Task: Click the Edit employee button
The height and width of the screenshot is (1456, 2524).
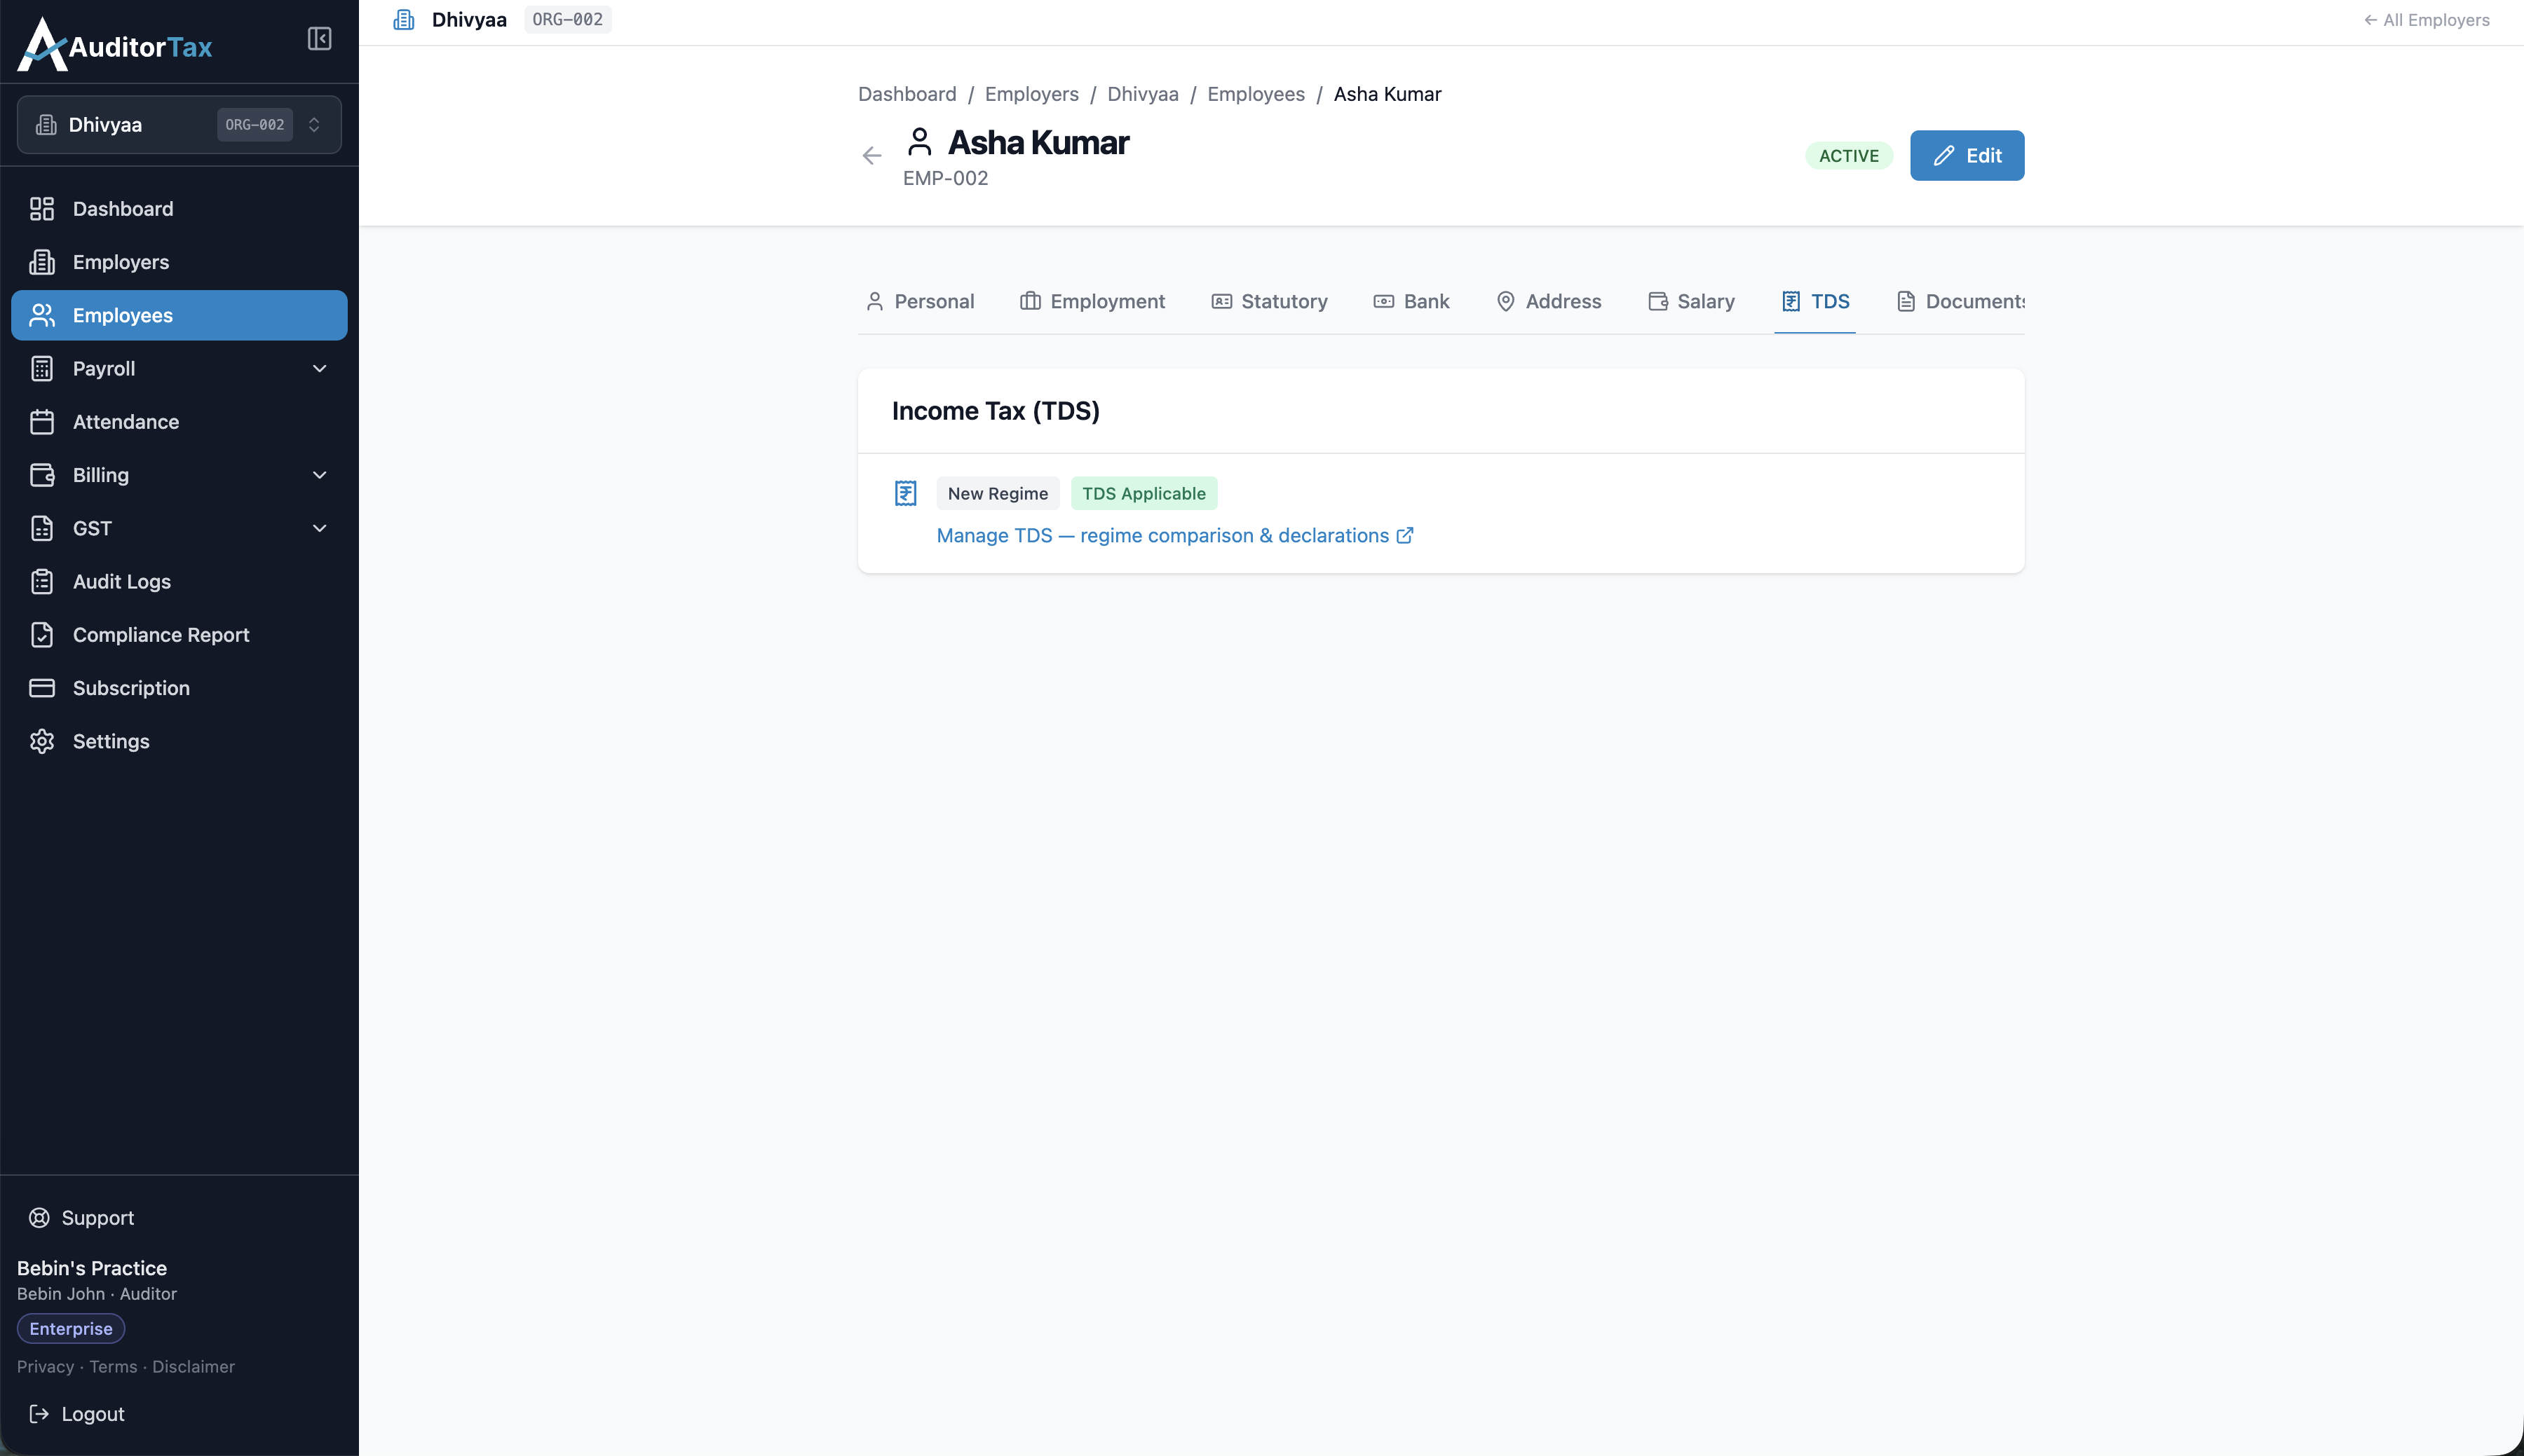Action: click(1967, 156)
